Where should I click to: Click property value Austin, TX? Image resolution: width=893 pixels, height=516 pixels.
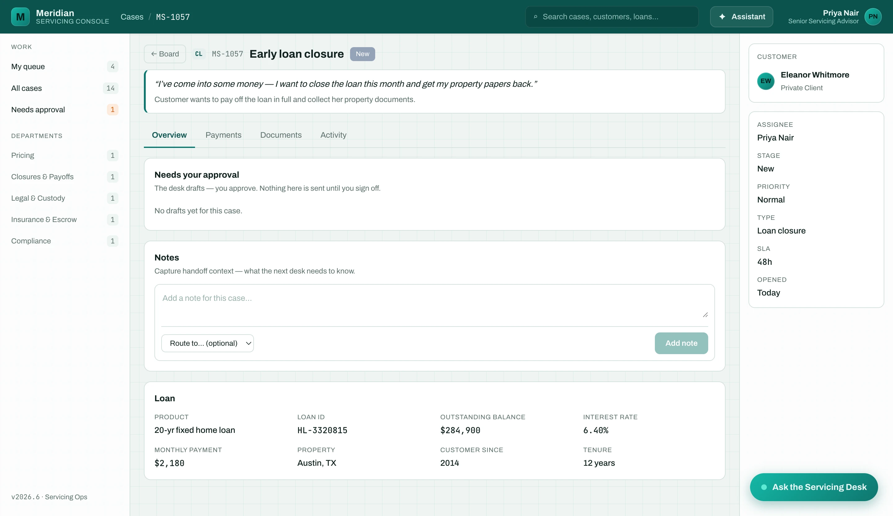coord(317,463)
